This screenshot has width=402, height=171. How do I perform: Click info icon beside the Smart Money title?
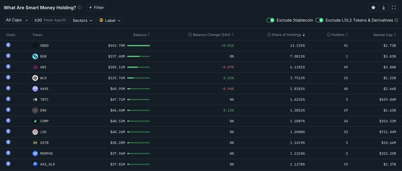click(79, 7)
